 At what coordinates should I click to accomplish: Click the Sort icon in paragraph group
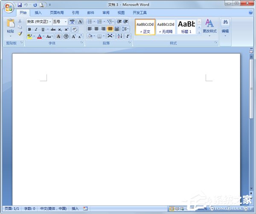[120, 36]
